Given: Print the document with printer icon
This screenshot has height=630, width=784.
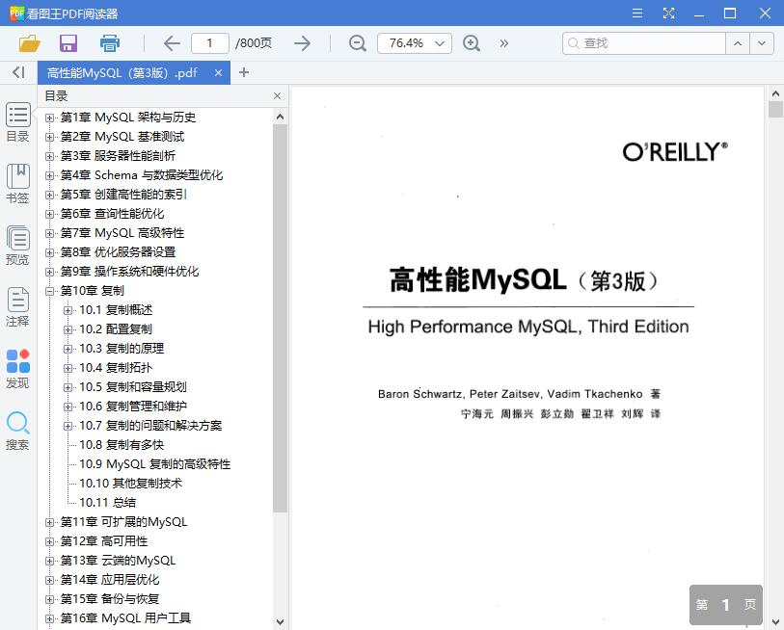Looking at the screenshot, I should (110, 43).
